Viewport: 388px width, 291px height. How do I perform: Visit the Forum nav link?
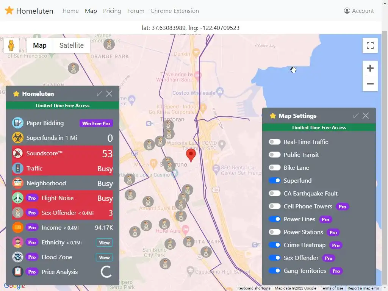[x=136, y=11]
